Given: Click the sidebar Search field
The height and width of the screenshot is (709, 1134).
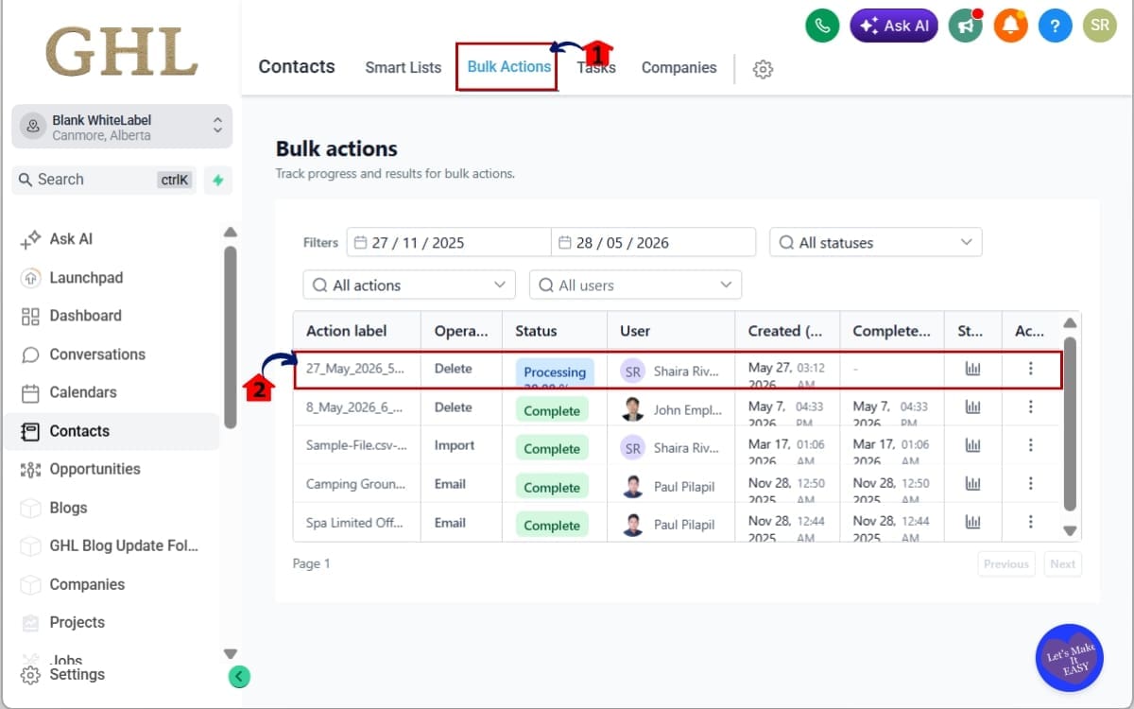Looking at the screenshot, I should (104, 180).
